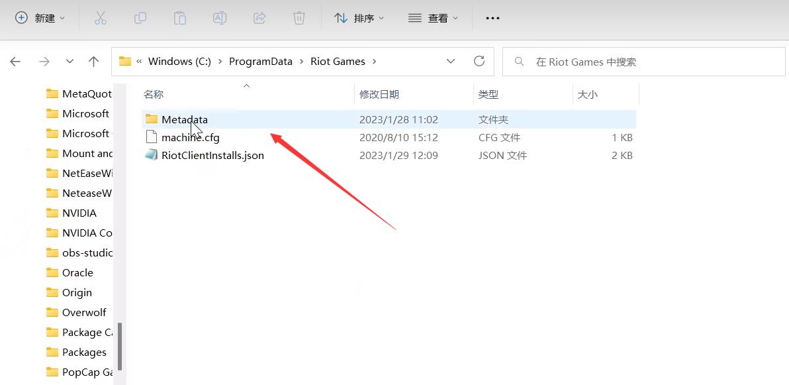Click the Cut scissors icon
This screenshot has width=789, height=385.
(101, 18)
